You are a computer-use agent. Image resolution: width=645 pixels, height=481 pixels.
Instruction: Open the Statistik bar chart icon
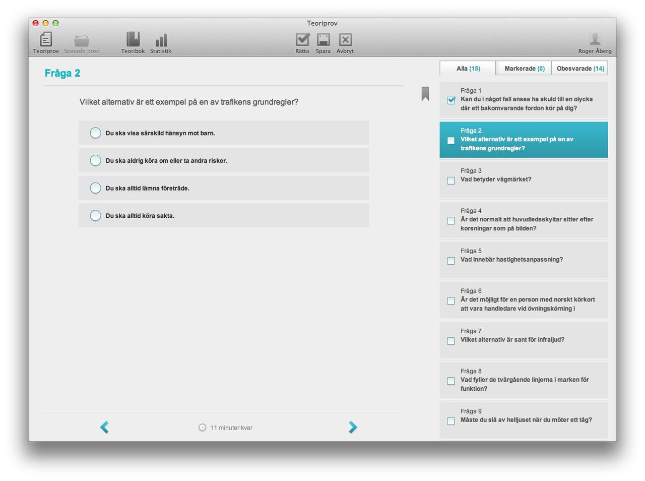click(x=161, y=40)
